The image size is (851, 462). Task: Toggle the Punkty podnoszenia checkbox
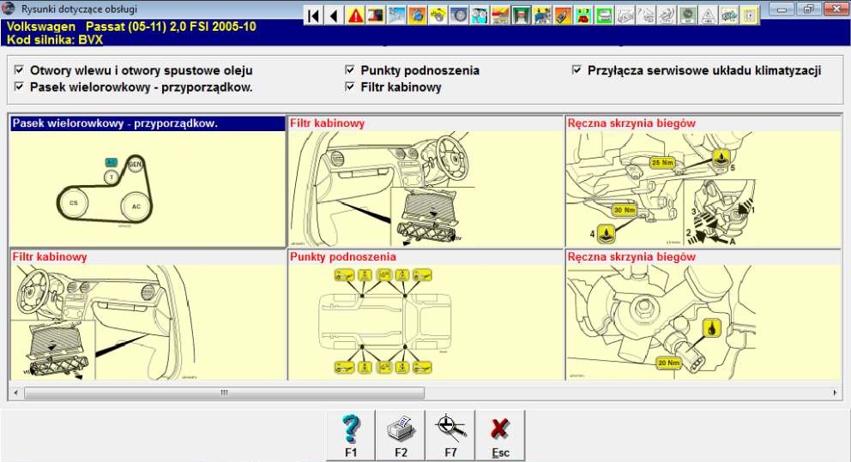(350, 70)
